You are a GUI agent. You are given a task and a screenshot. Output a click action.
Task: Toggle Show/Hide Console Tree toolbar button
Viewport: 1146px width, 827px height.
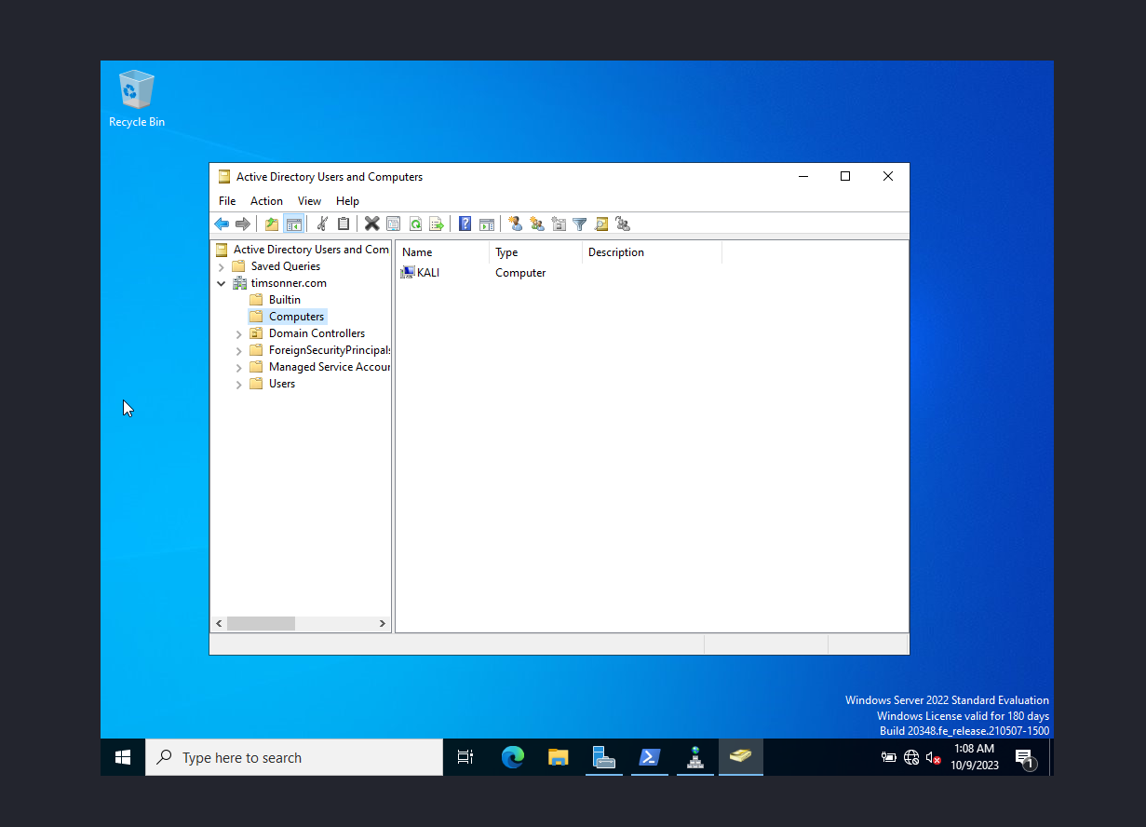(x=293, y=224)
